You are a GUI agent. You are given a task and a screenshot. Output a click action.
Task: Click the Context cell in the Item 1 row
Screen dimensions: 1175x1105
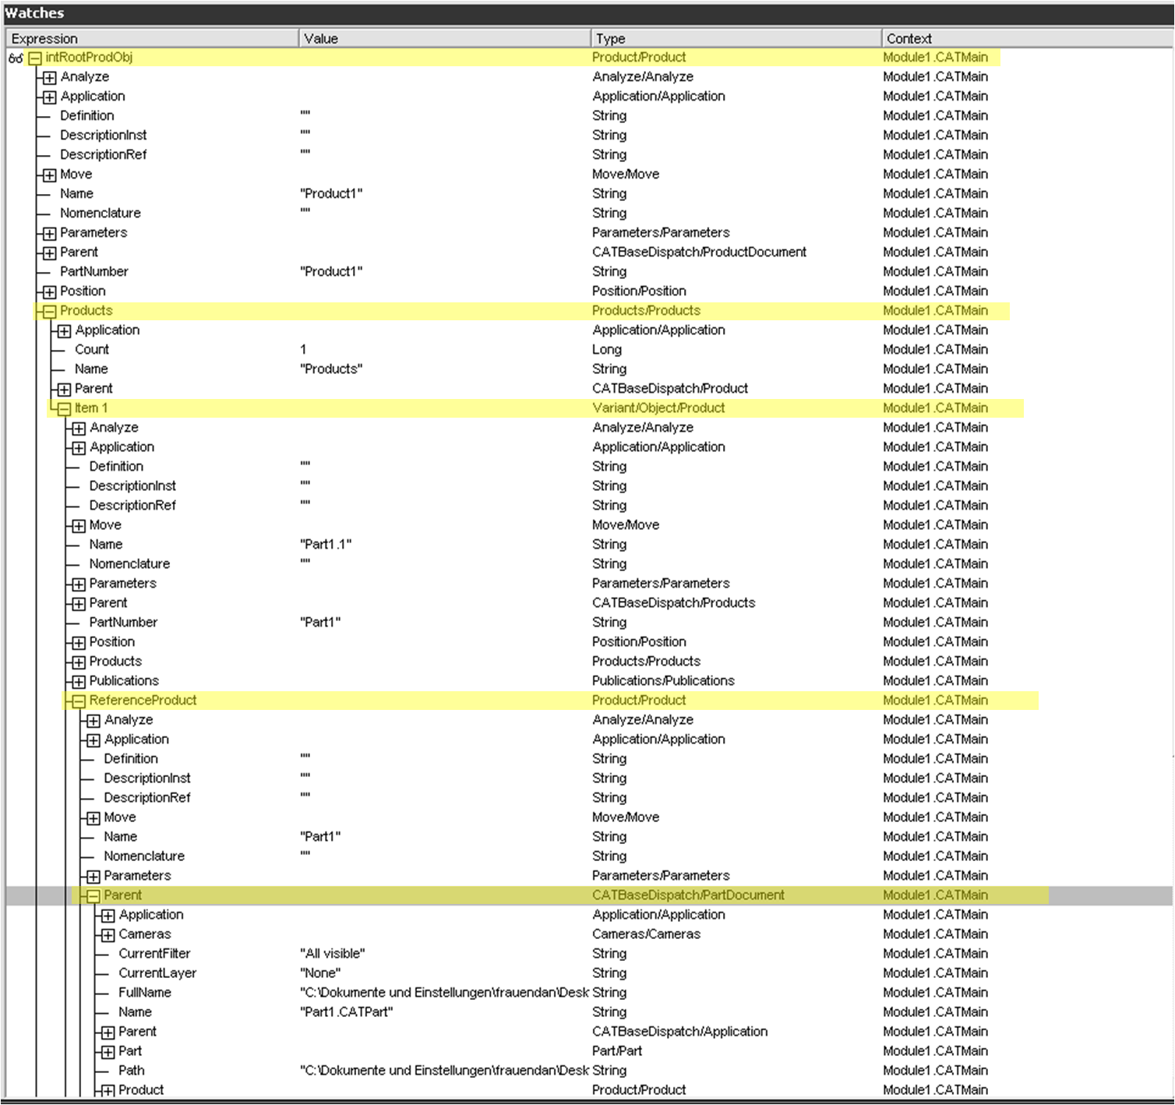(935, 408)
